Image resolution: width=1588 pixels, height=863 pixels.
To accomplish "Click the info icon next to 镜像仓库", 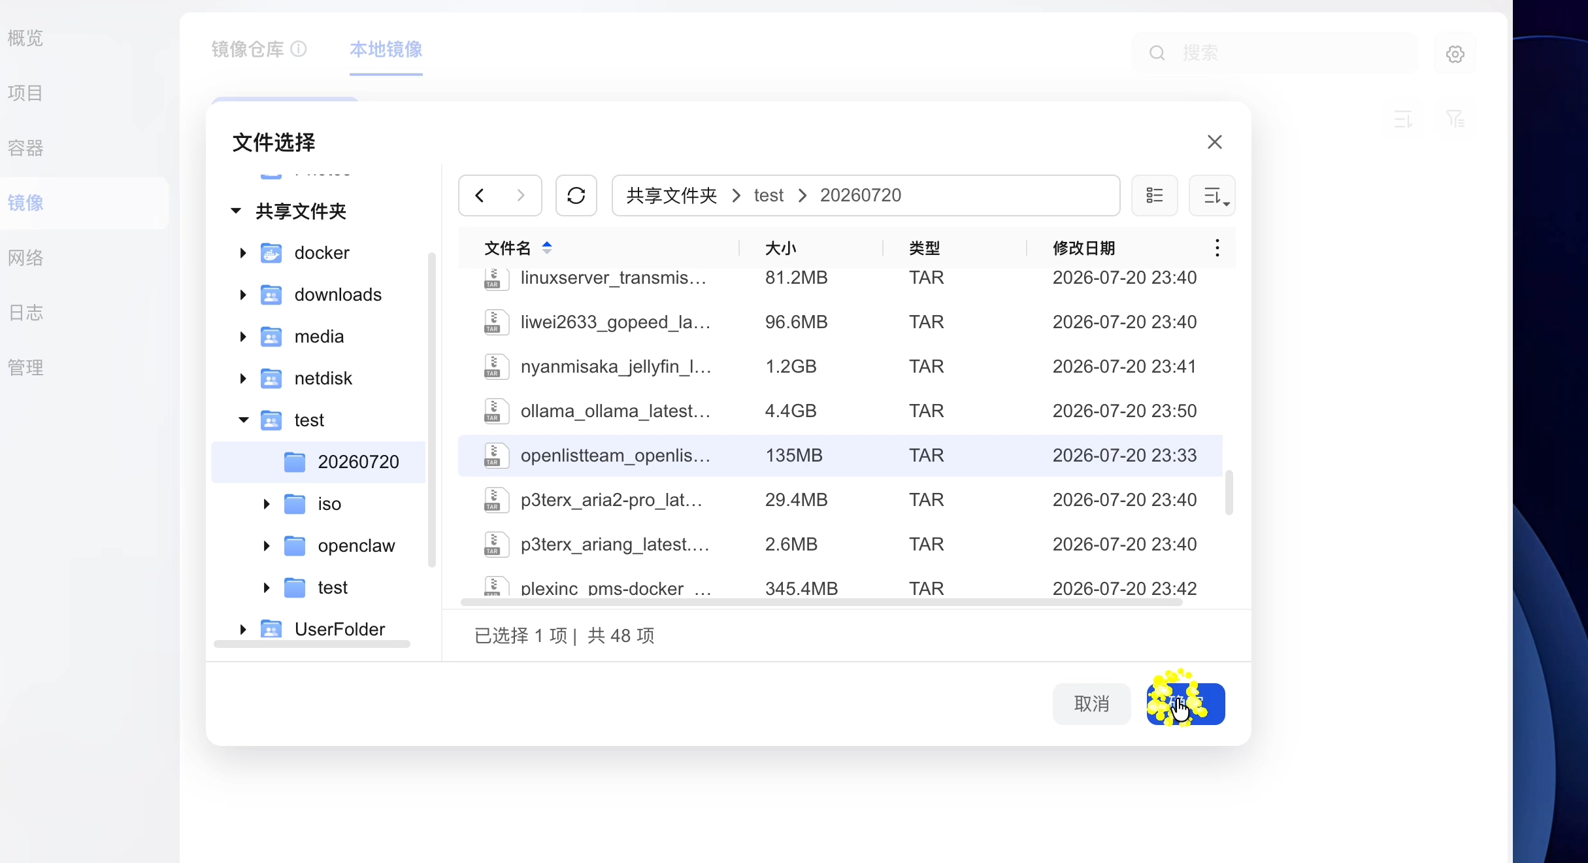I will click(299, 49).
